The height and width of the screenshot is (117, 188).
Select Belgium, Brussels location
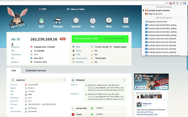pyautogui.click(x=154, y=14)
